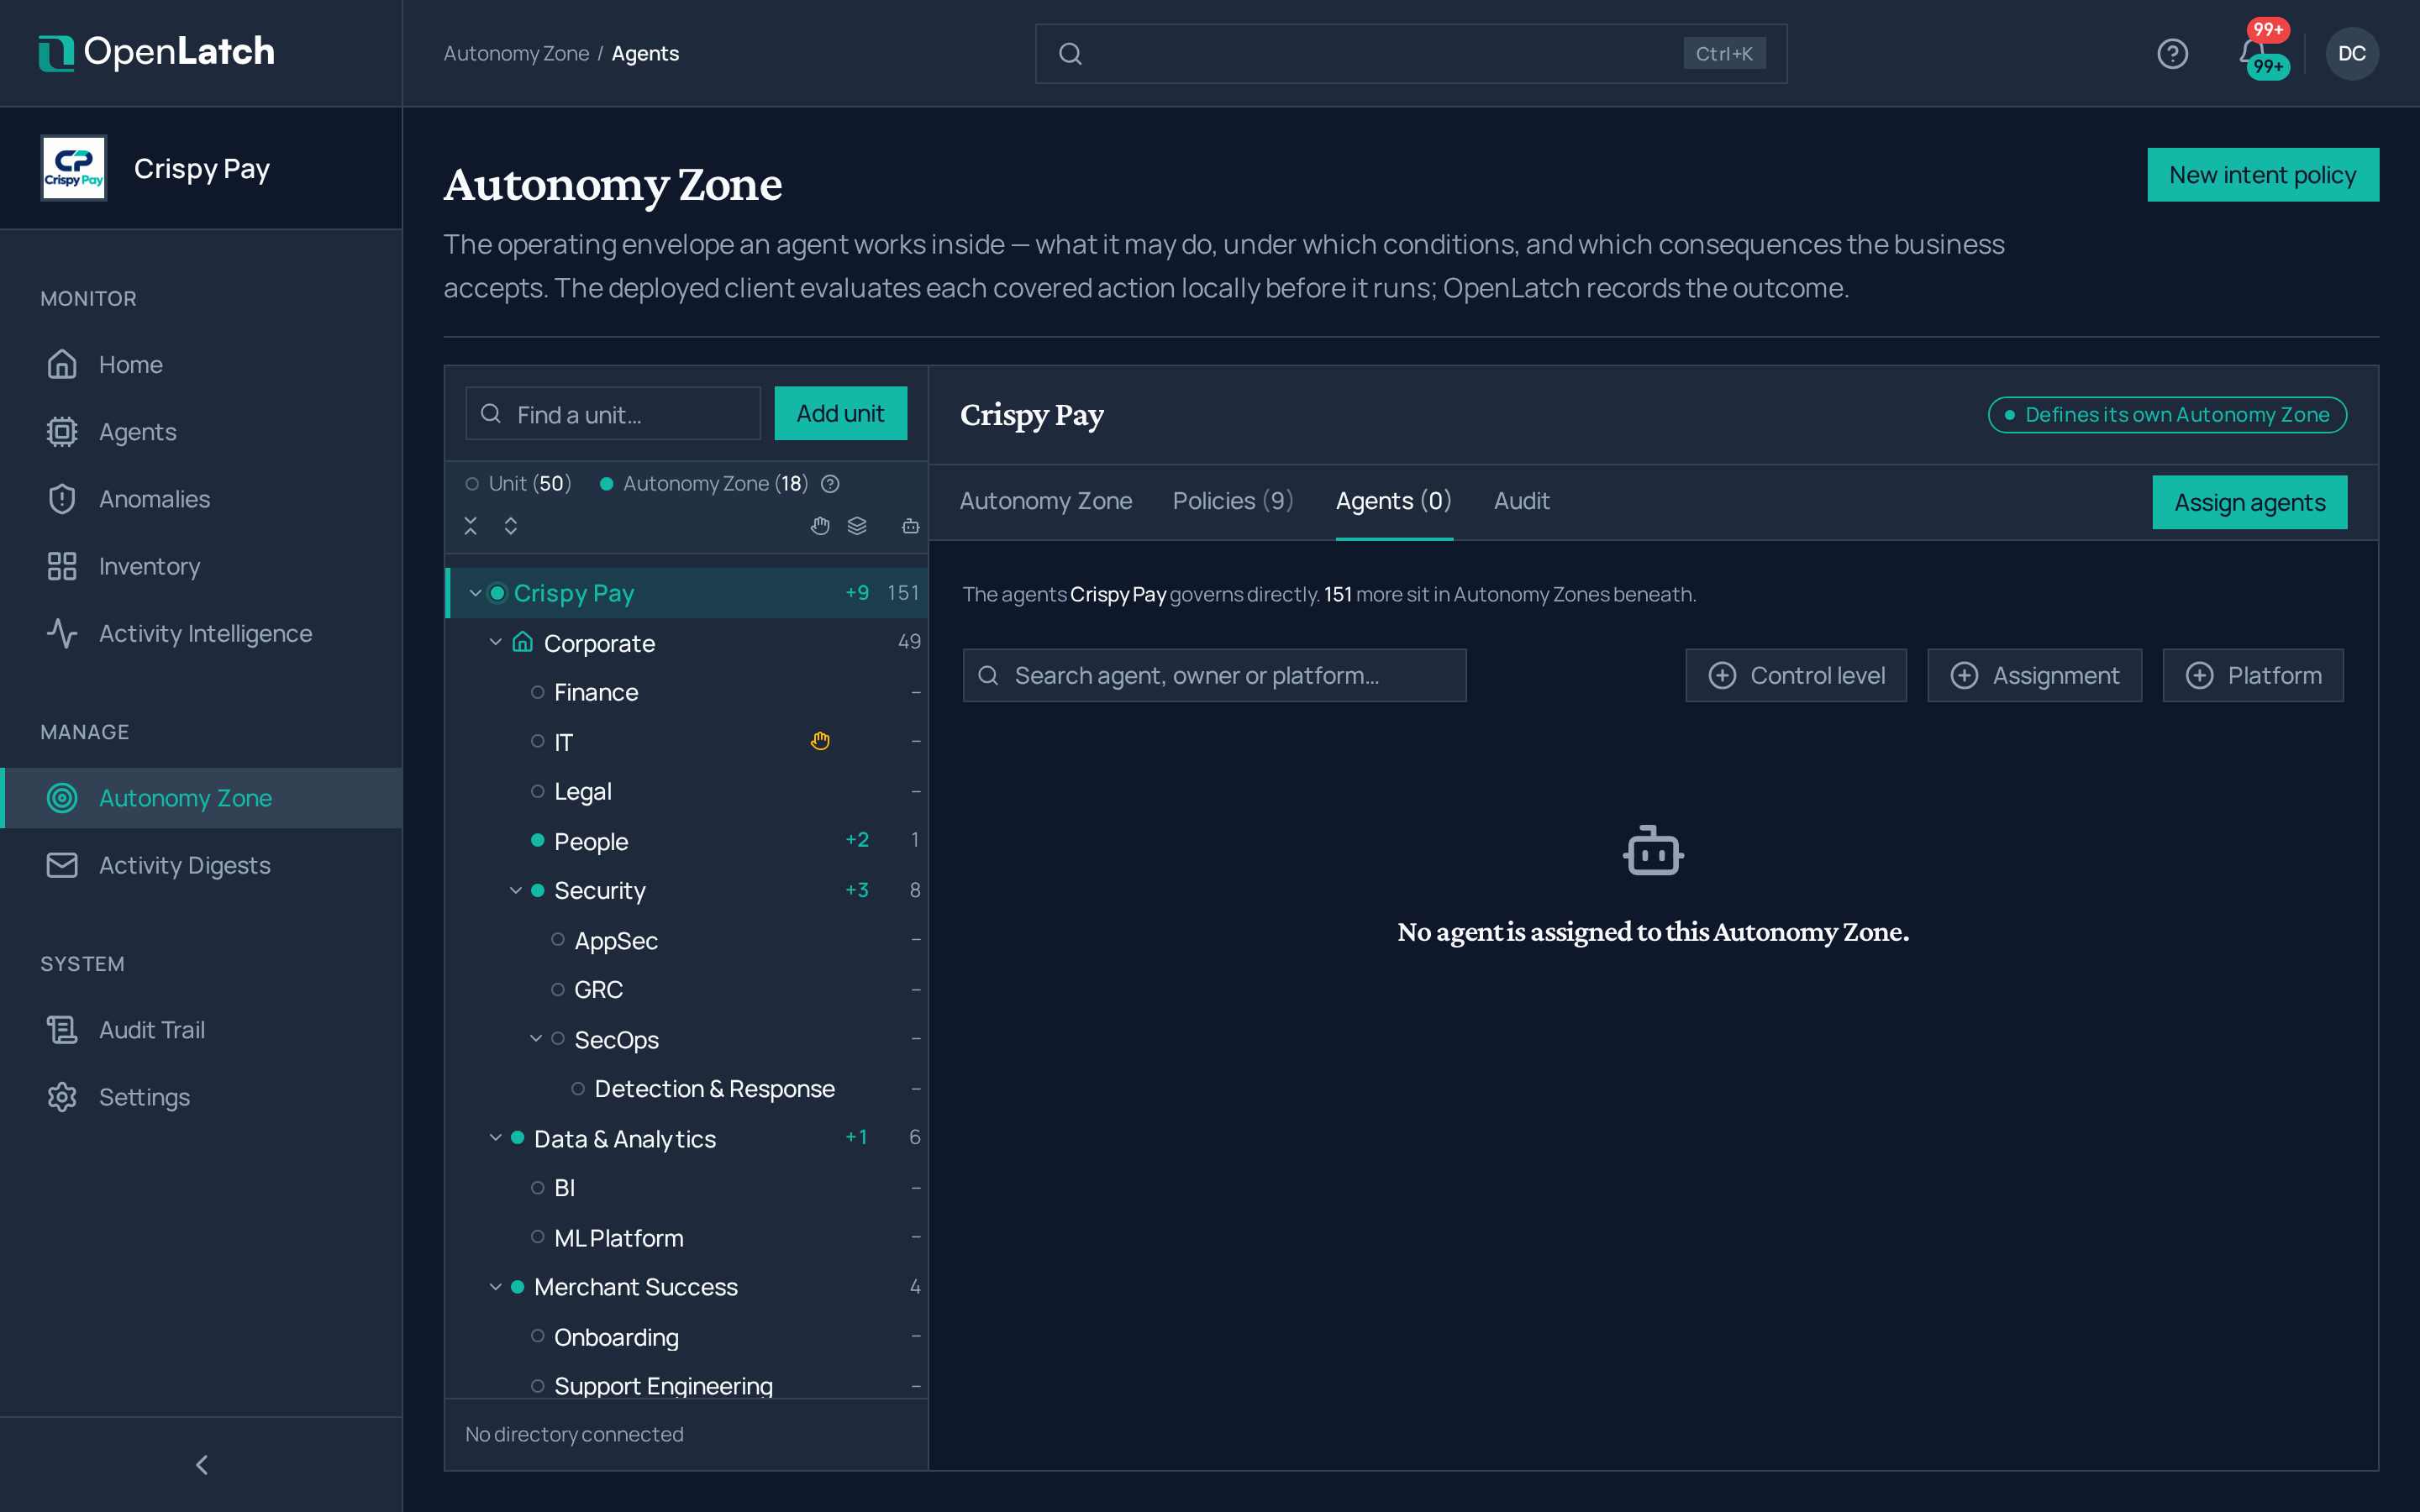Open the DC user avatar menu
The image size is (2420, 1512).
tap(2351, 54)
